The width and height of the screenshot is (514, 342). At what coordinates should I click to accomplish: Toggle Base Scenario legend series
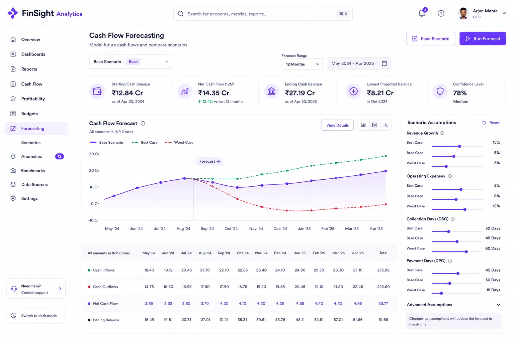click(x=106, y=143)
